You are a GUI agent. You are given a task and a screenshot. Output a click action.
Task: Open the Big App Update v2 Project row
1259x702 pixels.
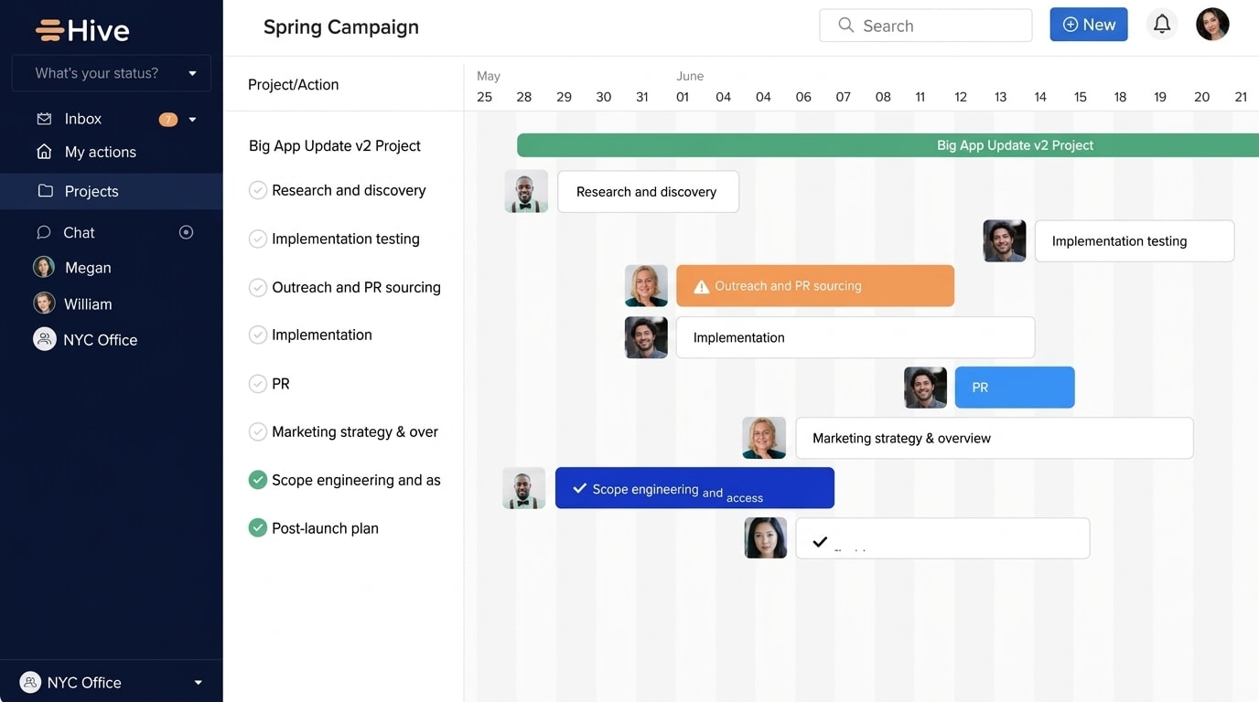(x=335, y=145)
